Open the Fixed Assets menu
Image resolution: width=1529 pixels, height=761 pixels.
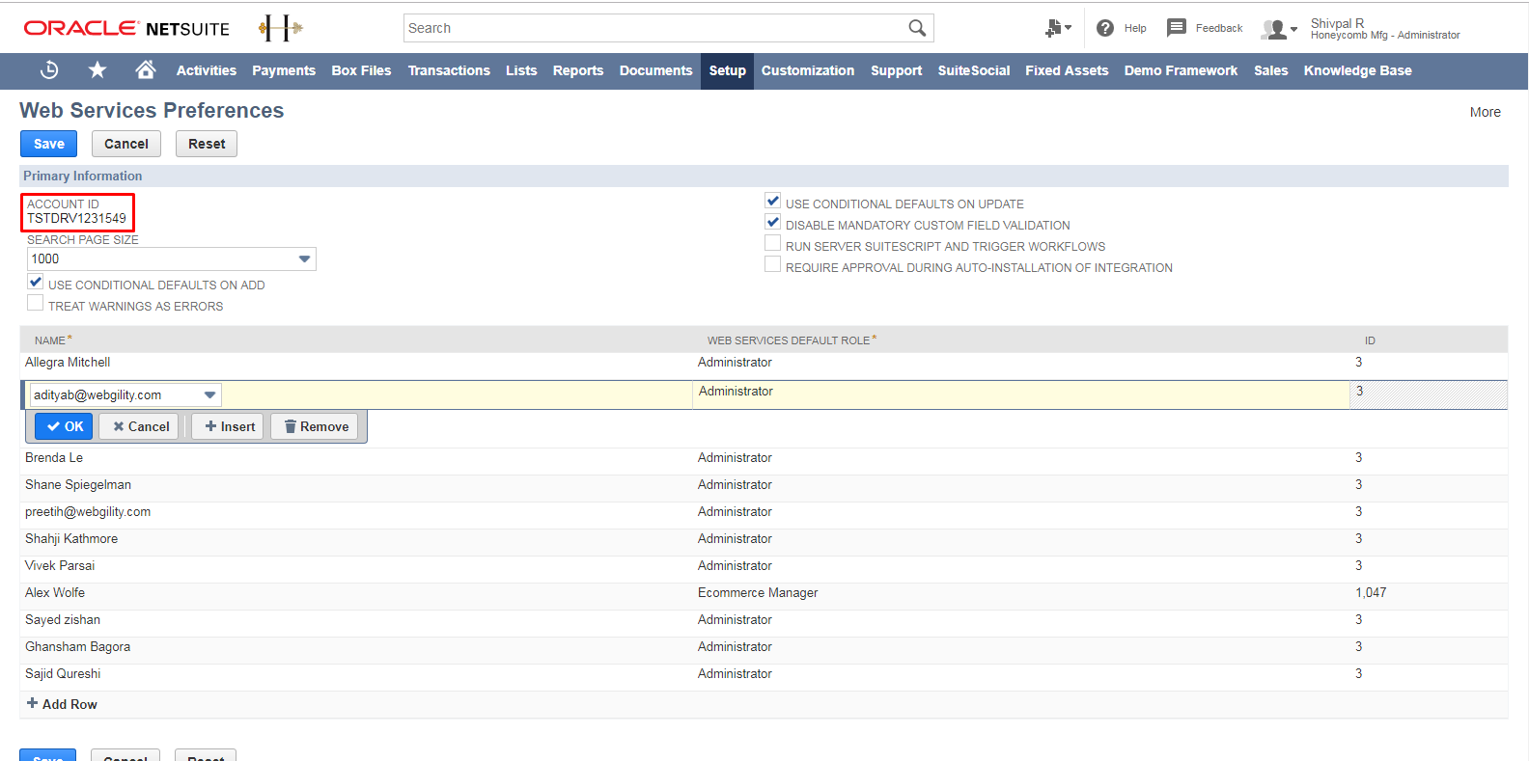coord(1067,70)
